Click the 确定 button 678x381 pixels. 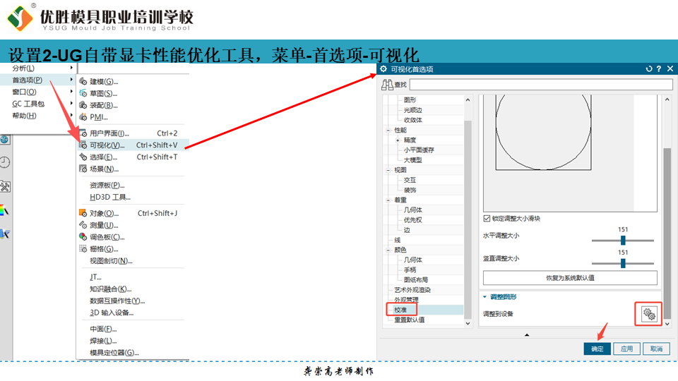pos(597,349)
